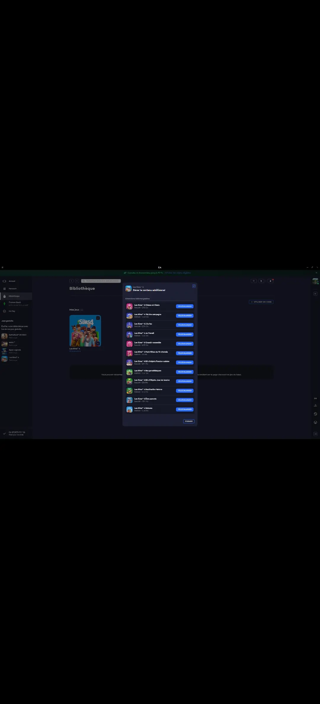Click the Fêtes de fin d'année pack icon
320x704 pixels.
click(x=129, y=353)
